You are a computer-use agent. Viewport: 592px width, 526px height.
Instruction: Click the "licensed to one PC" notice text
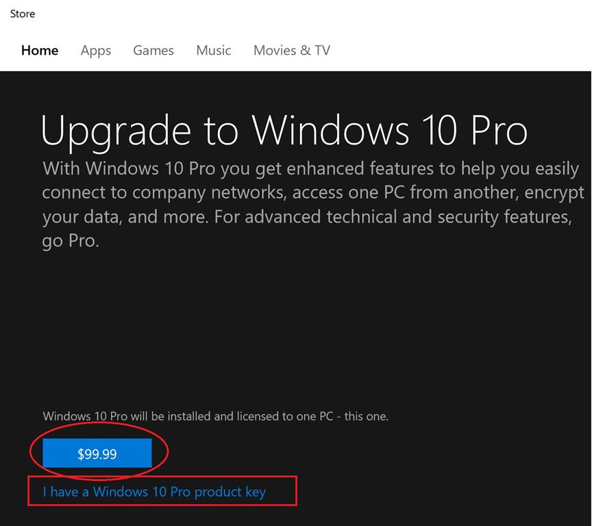[215, 416]
